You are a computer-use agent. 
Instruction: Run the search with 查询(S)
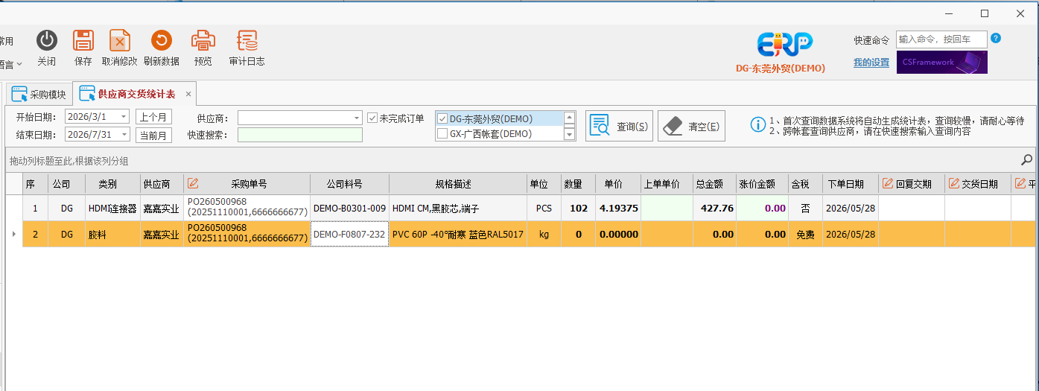618,126
